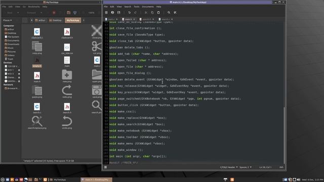Click the MyTextApp path bar button
The height and width of the screenshot is (182, 324).
pos(73,20)
